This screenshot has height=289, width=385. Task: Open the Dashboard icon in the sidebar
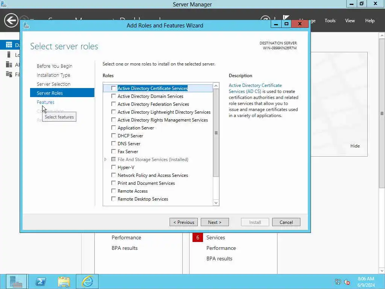pyautogui.click(x=9, y=45)
